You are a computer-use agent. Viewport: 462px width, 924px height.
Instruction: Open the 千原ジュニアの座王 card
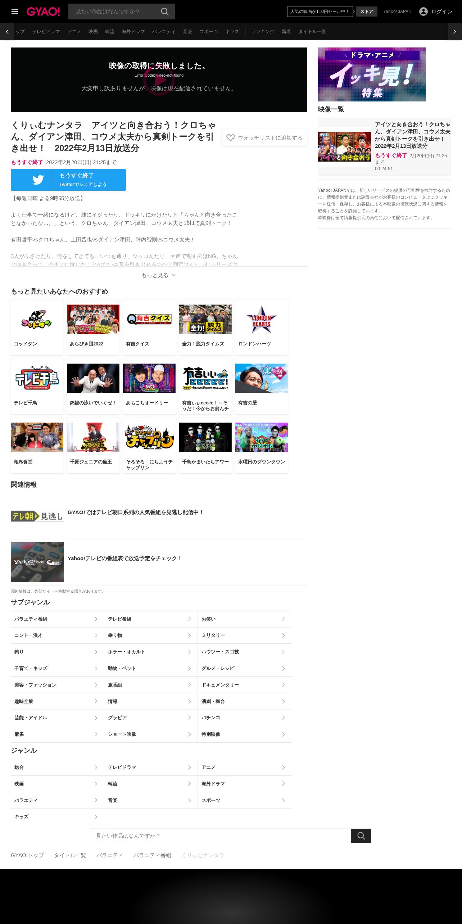point(93,445)
